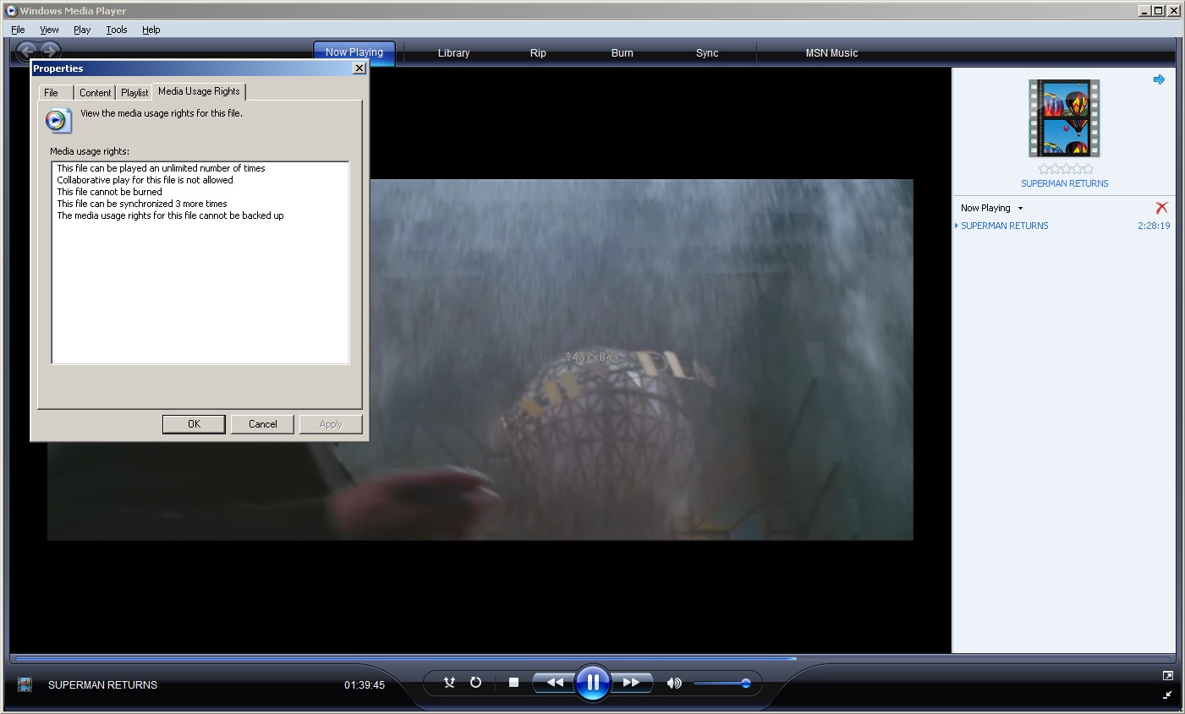
Task: Click the SUPERMAN RETURNS link under thumbnail
Action: pyautogui.click(x=1064, y=183)
